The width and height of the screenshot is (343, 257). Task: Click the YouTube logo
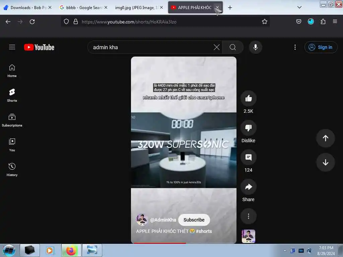pos(39,47)
